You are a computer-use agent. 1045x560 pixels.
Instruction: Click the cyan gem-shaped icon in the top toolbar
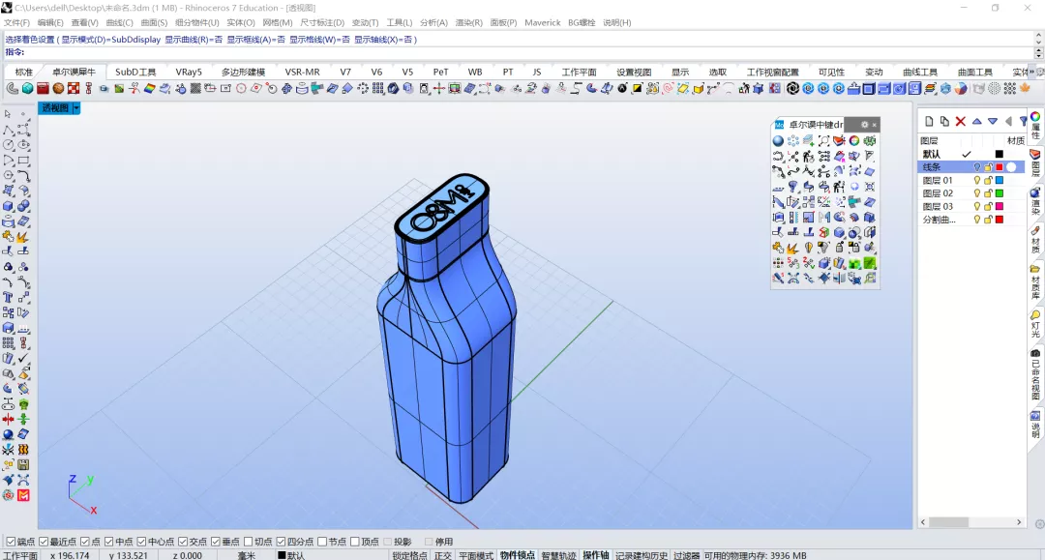click(x=27, y=88)
